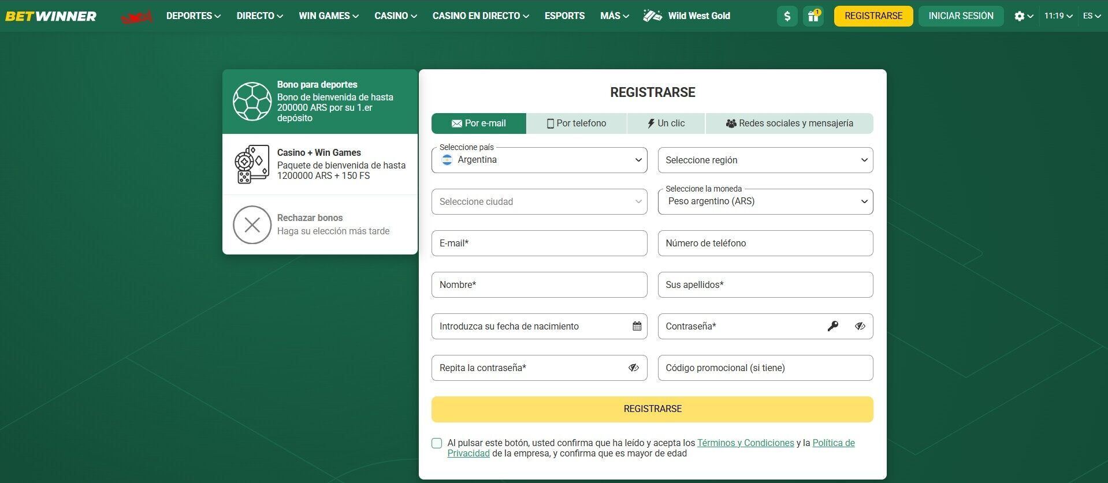
Task: Expand the DIRECTO menu
Action: (x=260, y=16)
